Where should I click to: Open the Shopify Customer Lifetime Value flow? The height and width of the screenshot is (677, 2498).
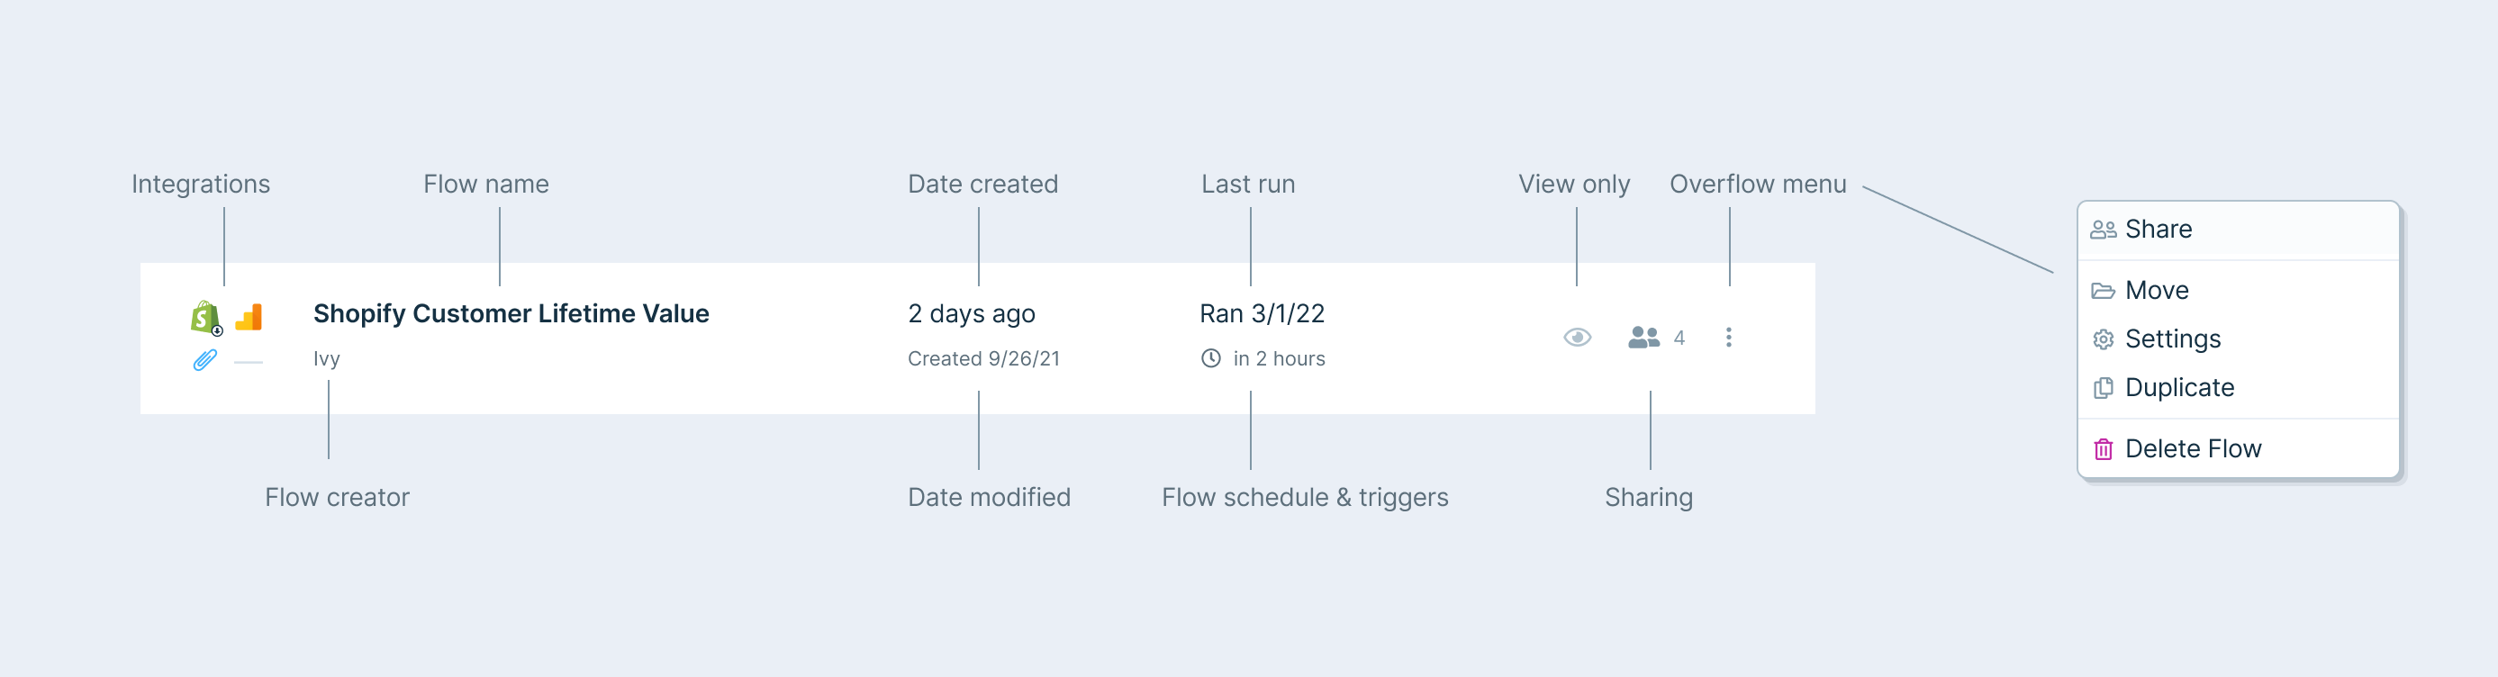(x=511, y=314)
